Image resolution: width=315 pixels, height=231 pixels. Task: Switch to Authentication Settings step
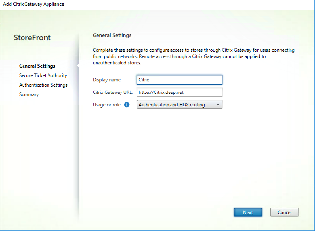pos(43,85)
